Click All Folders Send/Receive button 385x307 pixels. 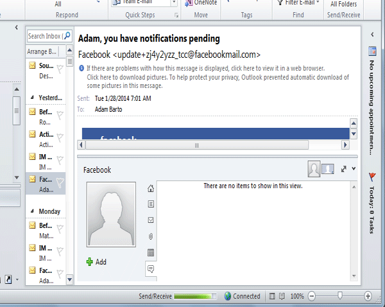(x=343, y=4)
